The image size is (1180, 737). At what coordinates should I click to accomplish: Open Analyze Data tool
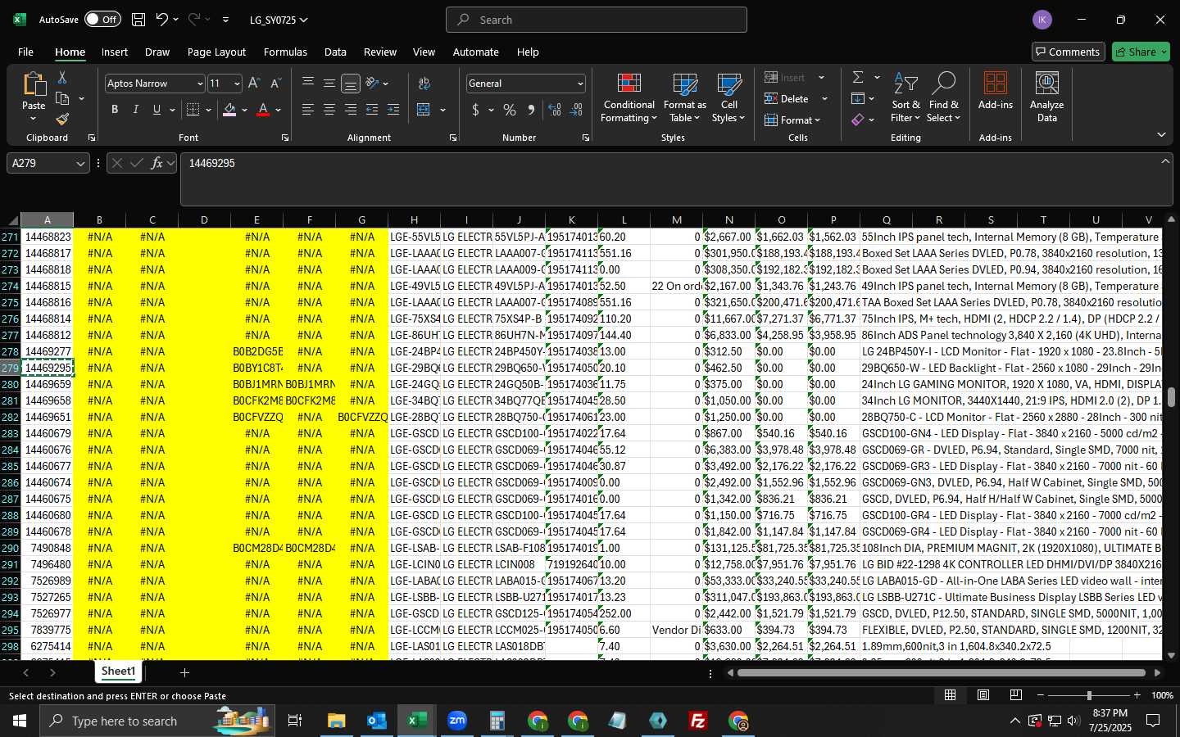click(1046, 97)
